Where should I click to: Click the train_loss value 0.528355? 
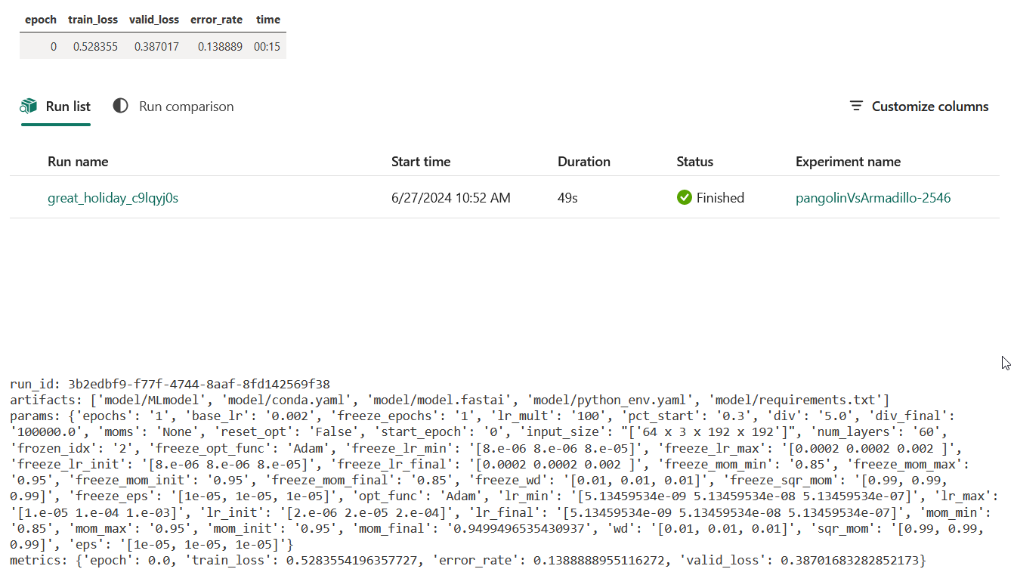95,47
